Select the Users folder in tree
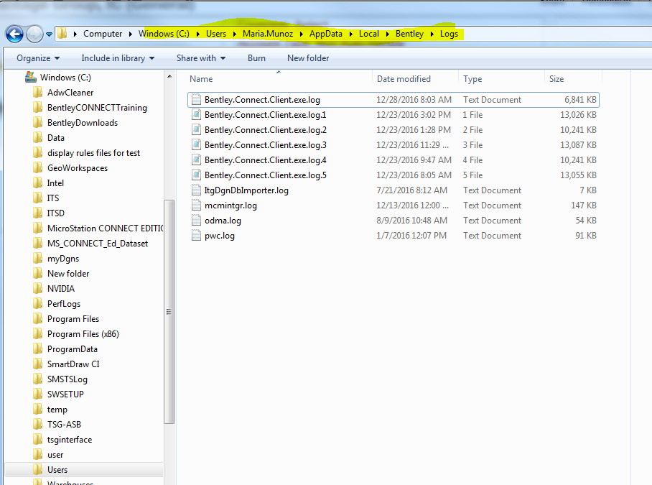Image resolution: width=652 pixels, height=485 pixels. tap(57, 470)
